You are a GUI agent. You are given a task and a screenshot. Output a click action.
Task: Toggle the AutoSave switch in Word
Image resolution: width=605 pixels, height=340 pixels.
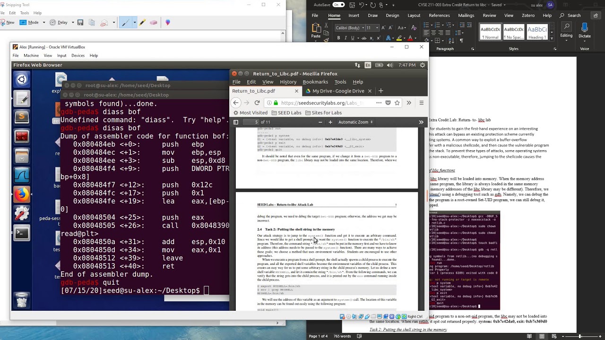point(339,5)
